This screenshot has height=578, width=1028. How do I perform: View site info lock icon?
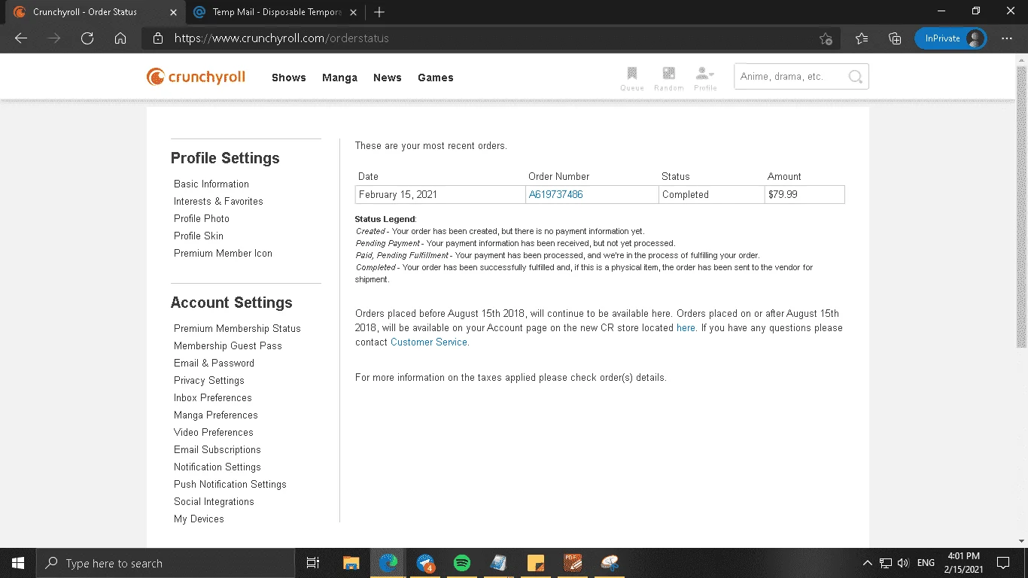pos(157,38)
